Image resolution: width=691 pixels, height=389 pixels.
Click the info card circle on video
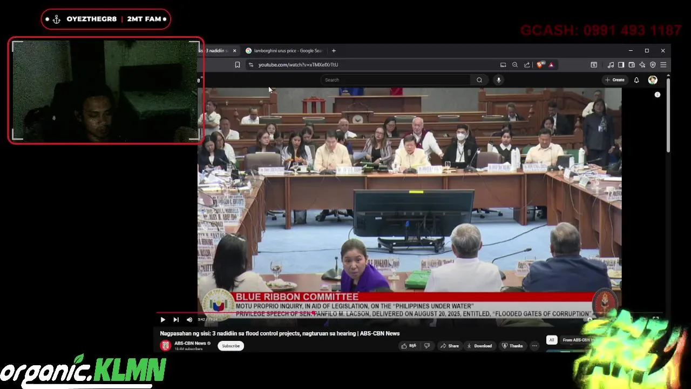click(658, 95)
